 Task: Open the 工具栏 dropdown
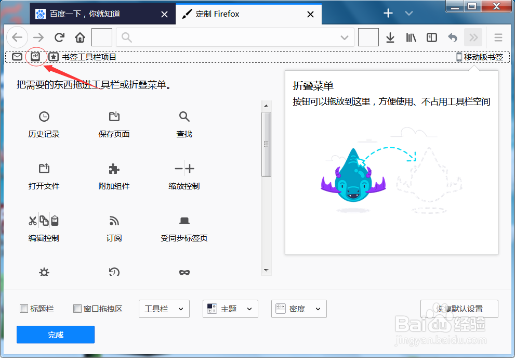164,309
